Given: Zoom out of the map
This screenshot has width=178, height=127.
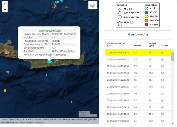Looking at the screenshot, I should click(5, 10).
